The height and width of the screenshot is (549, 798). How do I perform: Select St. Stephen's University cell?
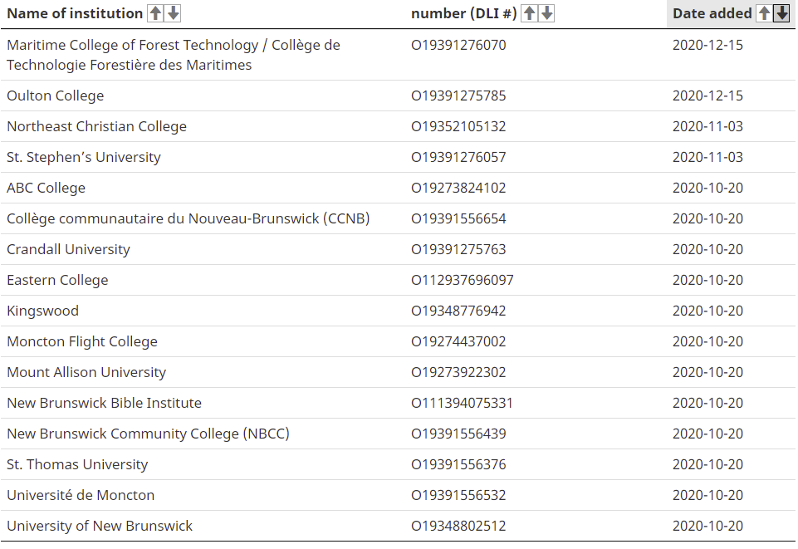[84, 157]
